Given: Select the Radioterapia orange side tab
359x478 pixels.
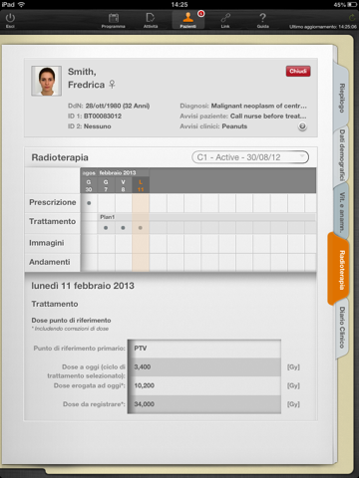Looking at the screenshot, I should 339,270.
